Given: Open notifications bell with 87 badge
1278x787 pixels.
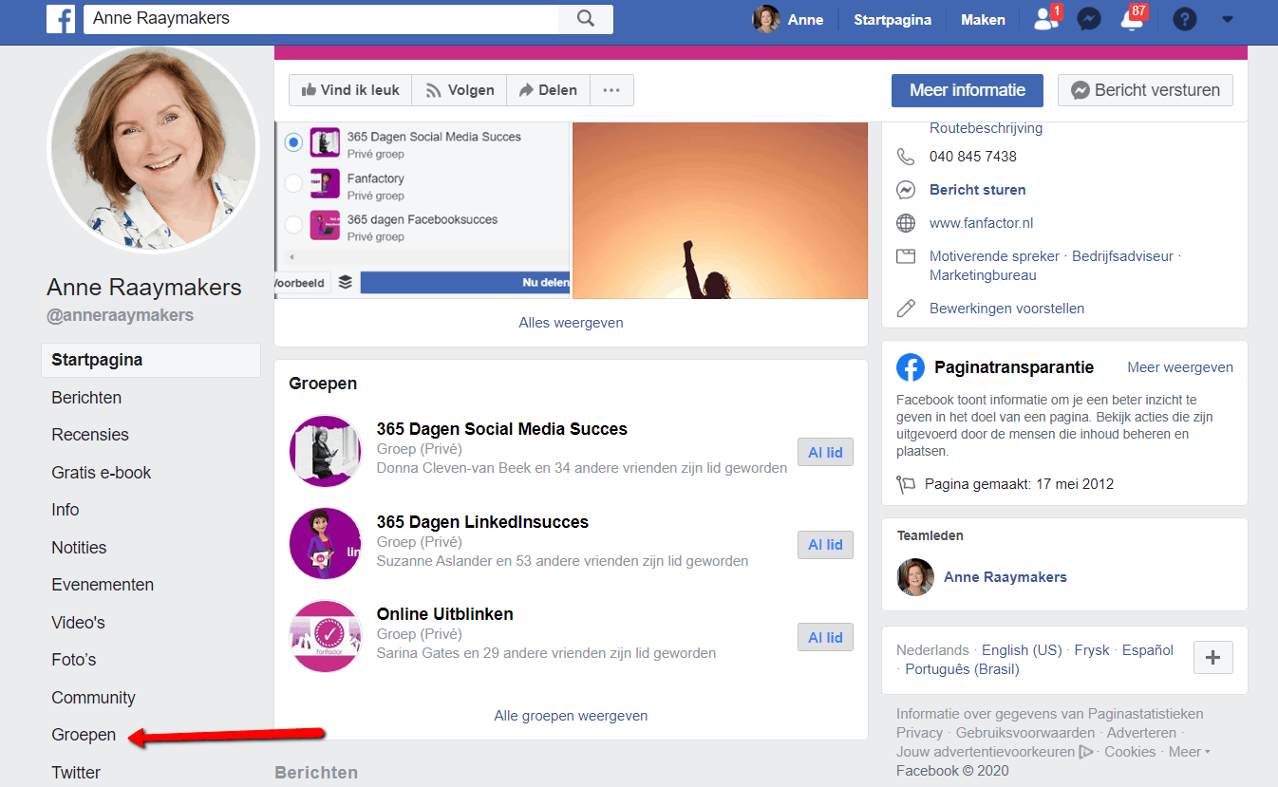Looking at the screenshot, I should click(x=1133, y=19).
